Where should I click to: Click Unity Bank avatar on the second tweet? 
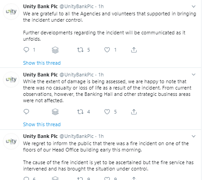pos(11,80)
